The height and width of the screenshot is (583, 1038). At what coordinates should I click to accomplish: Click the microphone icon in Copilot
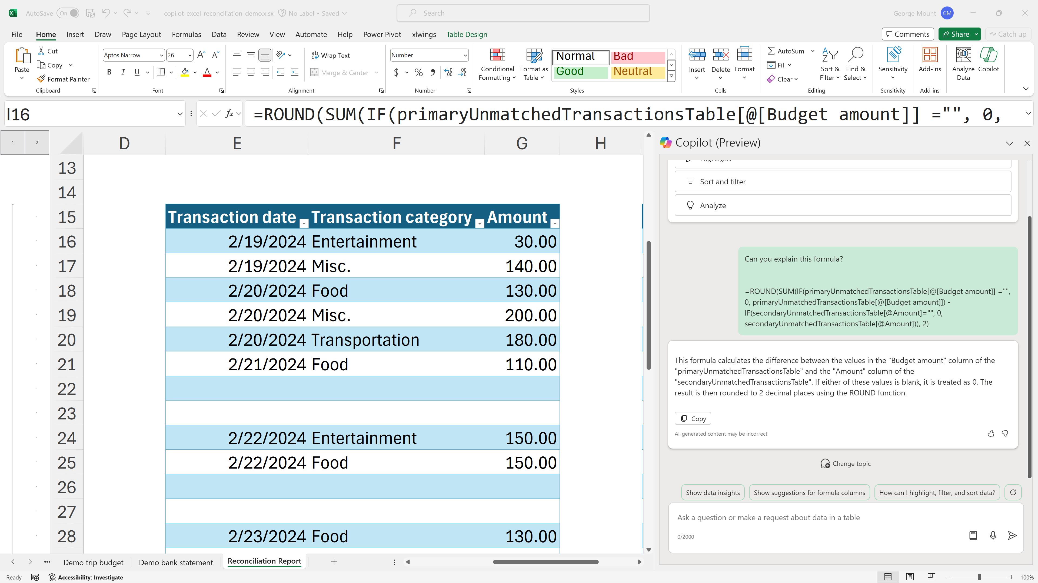(993, 535)
